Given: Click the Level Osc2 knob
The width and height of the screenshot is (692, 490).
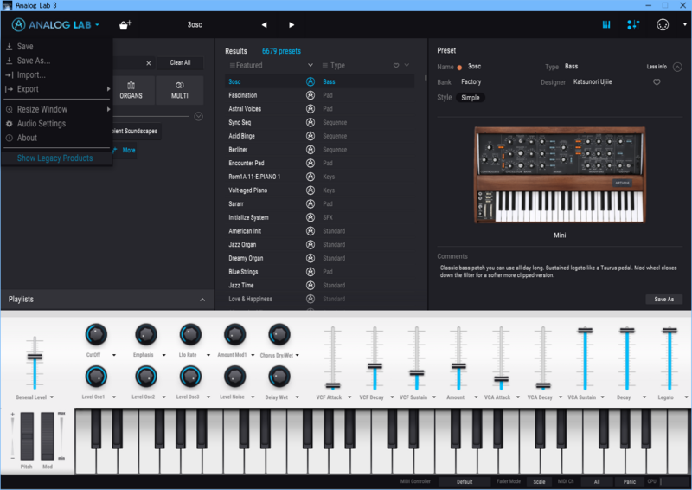Looking at the screenshot, I should coord(145,377).
